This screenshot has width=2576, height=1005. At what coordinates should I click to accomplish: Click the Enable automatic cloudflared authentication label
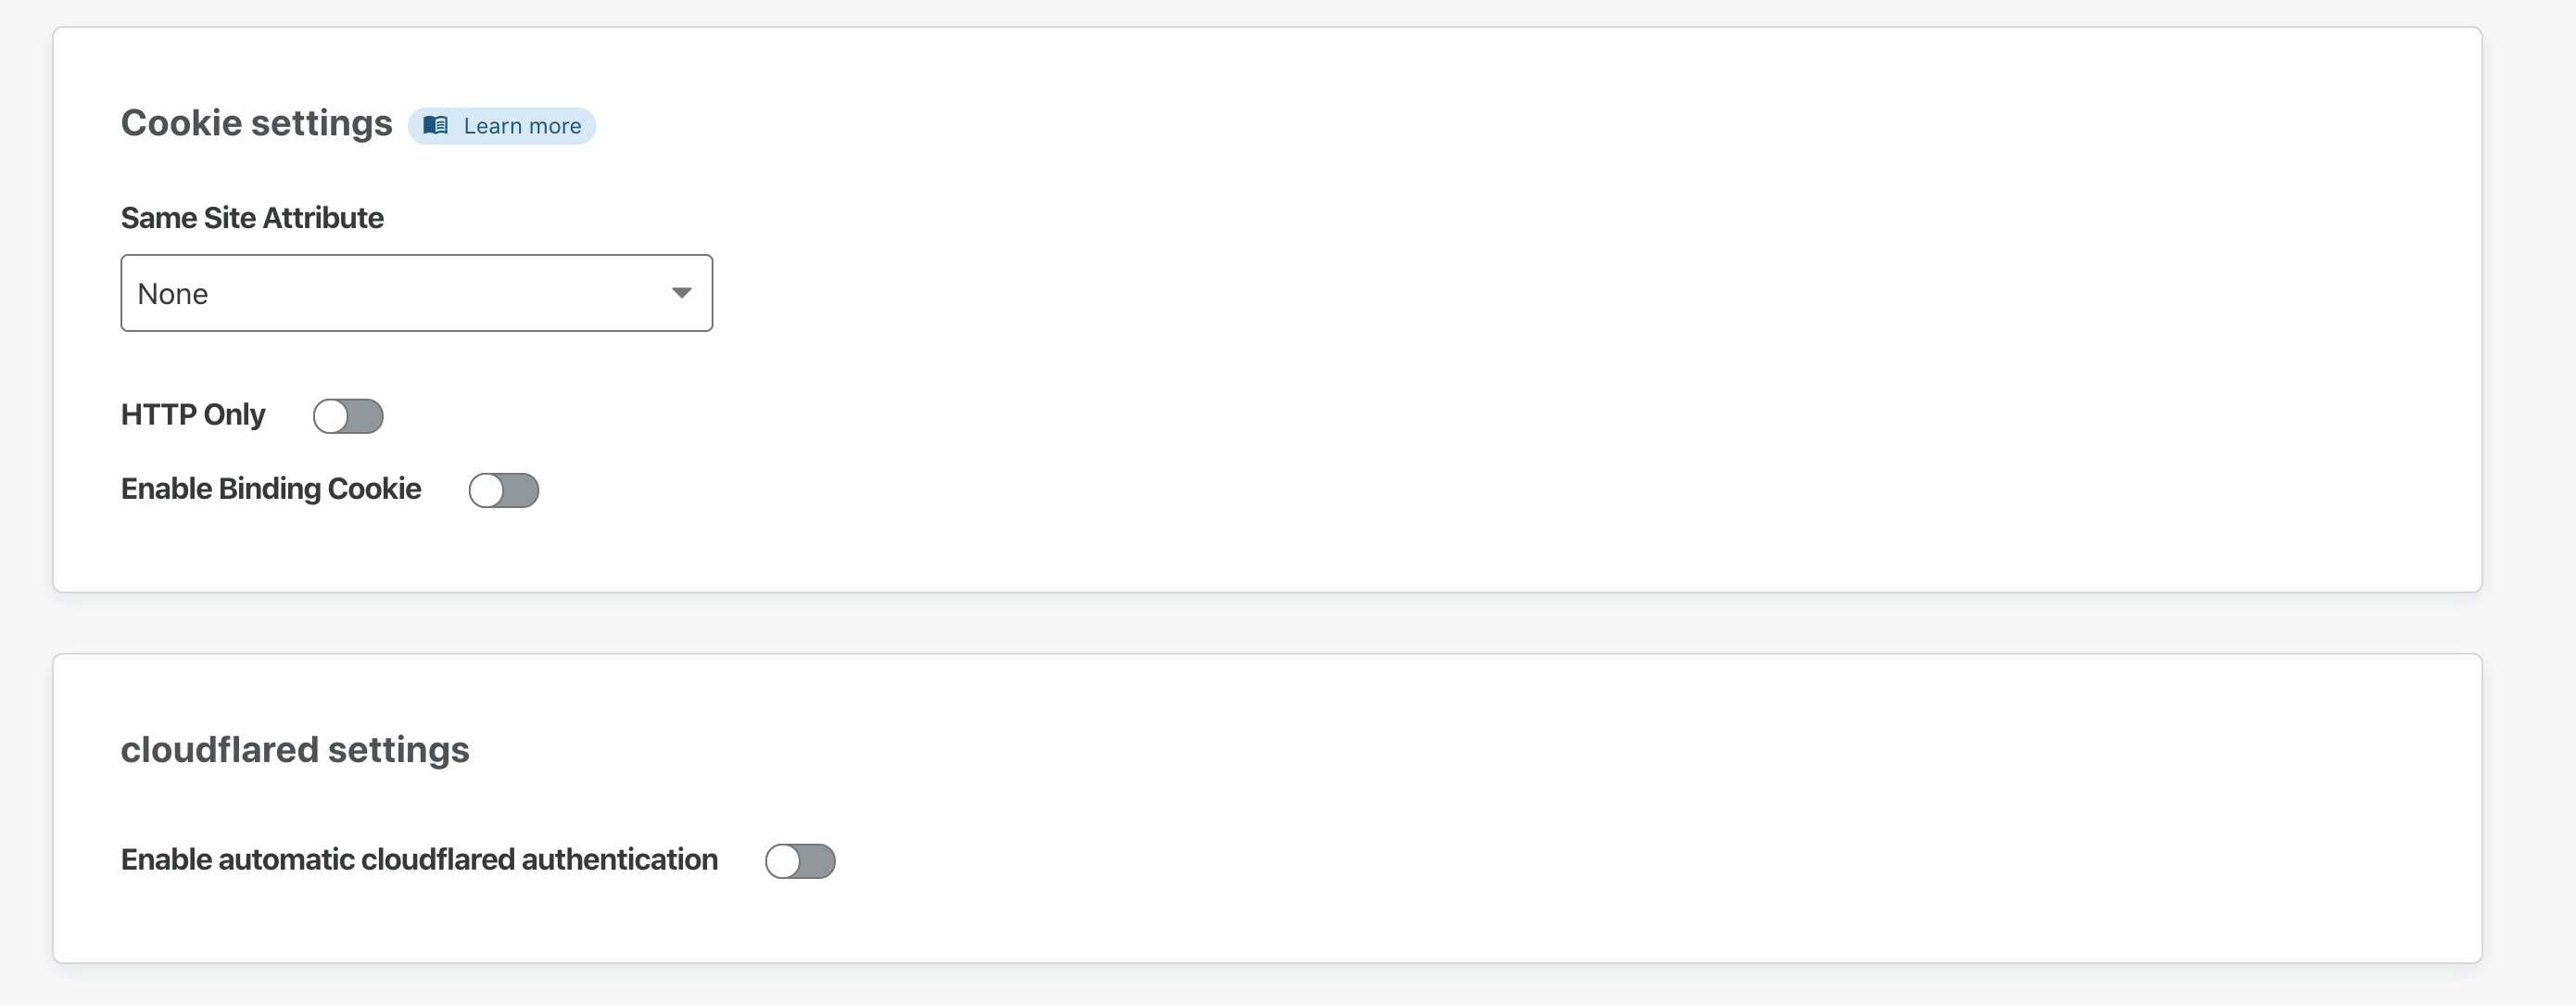419,859
